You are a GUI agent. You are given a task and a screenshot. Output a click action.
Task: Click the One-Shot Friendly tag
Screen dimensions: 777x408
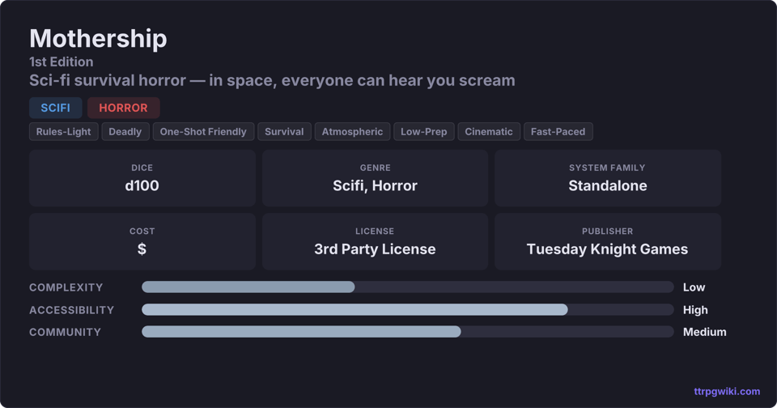coord(203,131)
